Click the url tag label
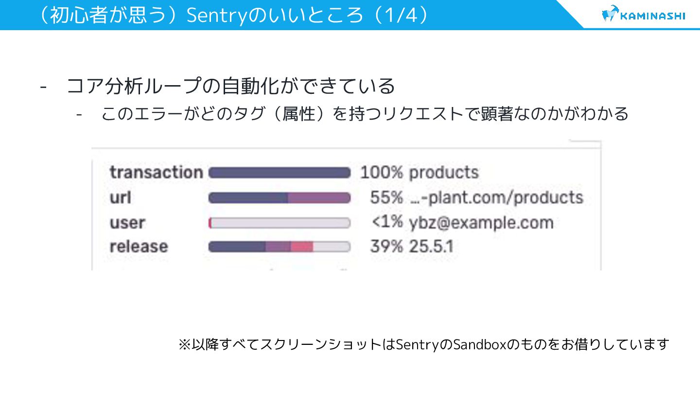 click(120, 198)
